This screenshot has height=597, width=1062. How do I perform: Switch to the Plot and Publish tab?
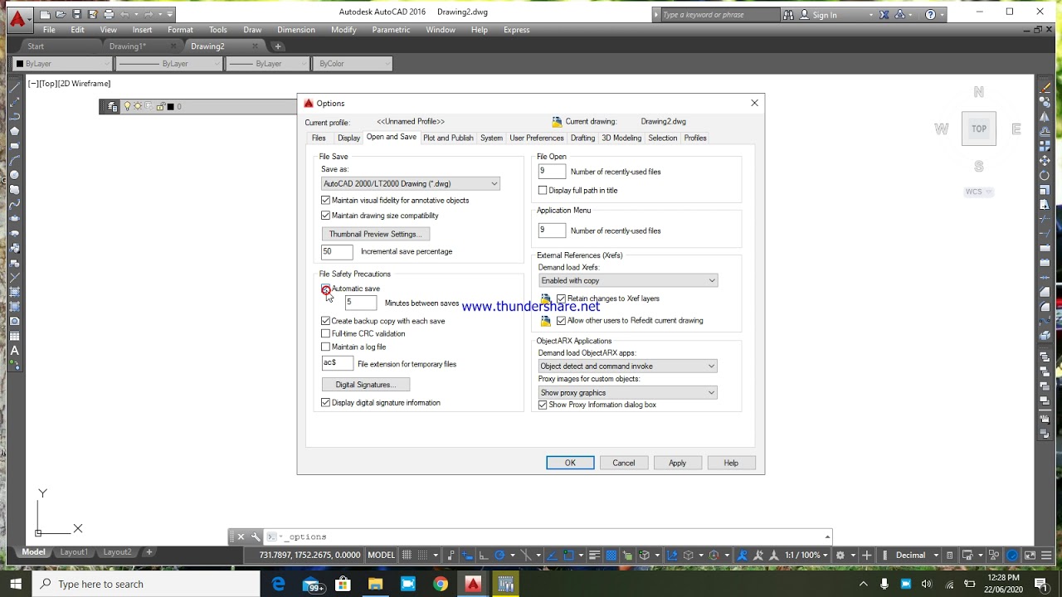(x=448, y=138)
